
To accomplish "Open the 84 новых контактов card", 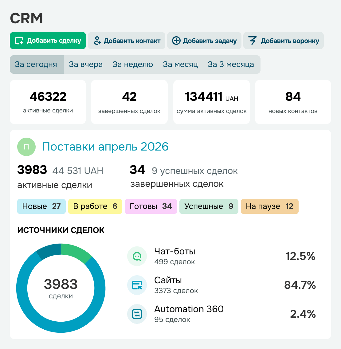I will [x=293, y=102].
